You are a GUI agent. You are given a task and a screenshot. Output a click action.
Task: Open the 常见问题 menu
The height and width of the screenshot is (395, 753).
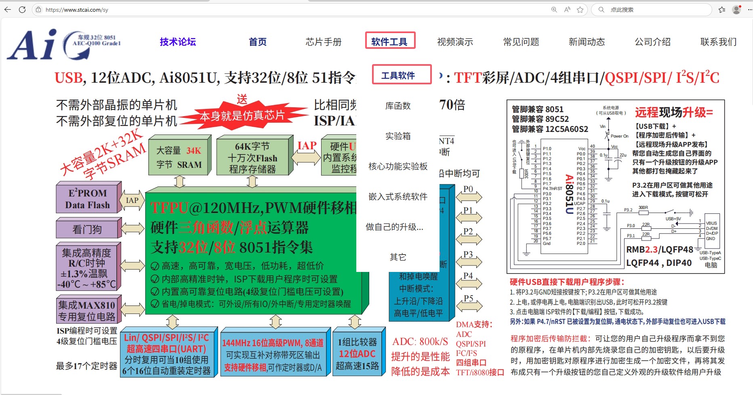pyautogui.click(x=521, y=42)
